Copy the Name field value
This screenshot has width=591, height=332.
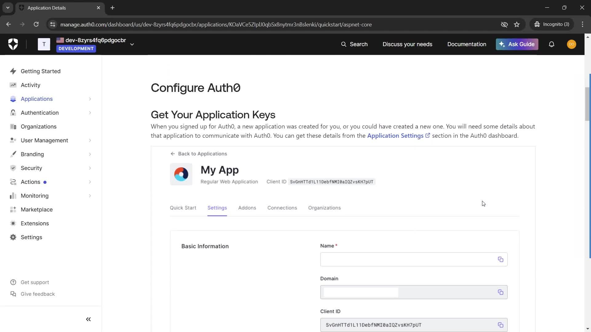[x=501, y=259]
